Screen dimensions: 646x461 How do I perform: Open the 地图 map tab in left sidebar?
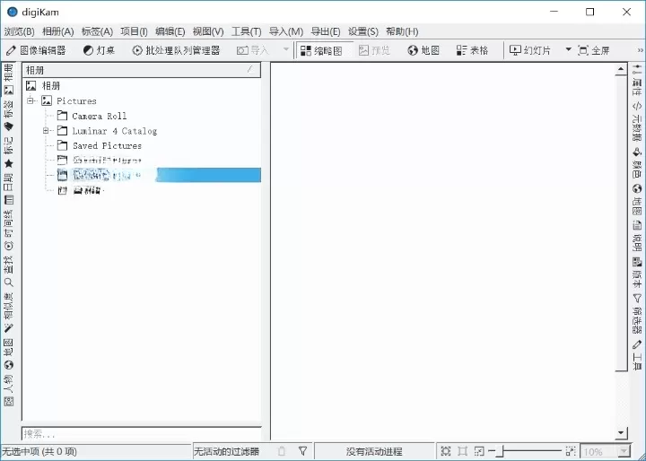8,354
